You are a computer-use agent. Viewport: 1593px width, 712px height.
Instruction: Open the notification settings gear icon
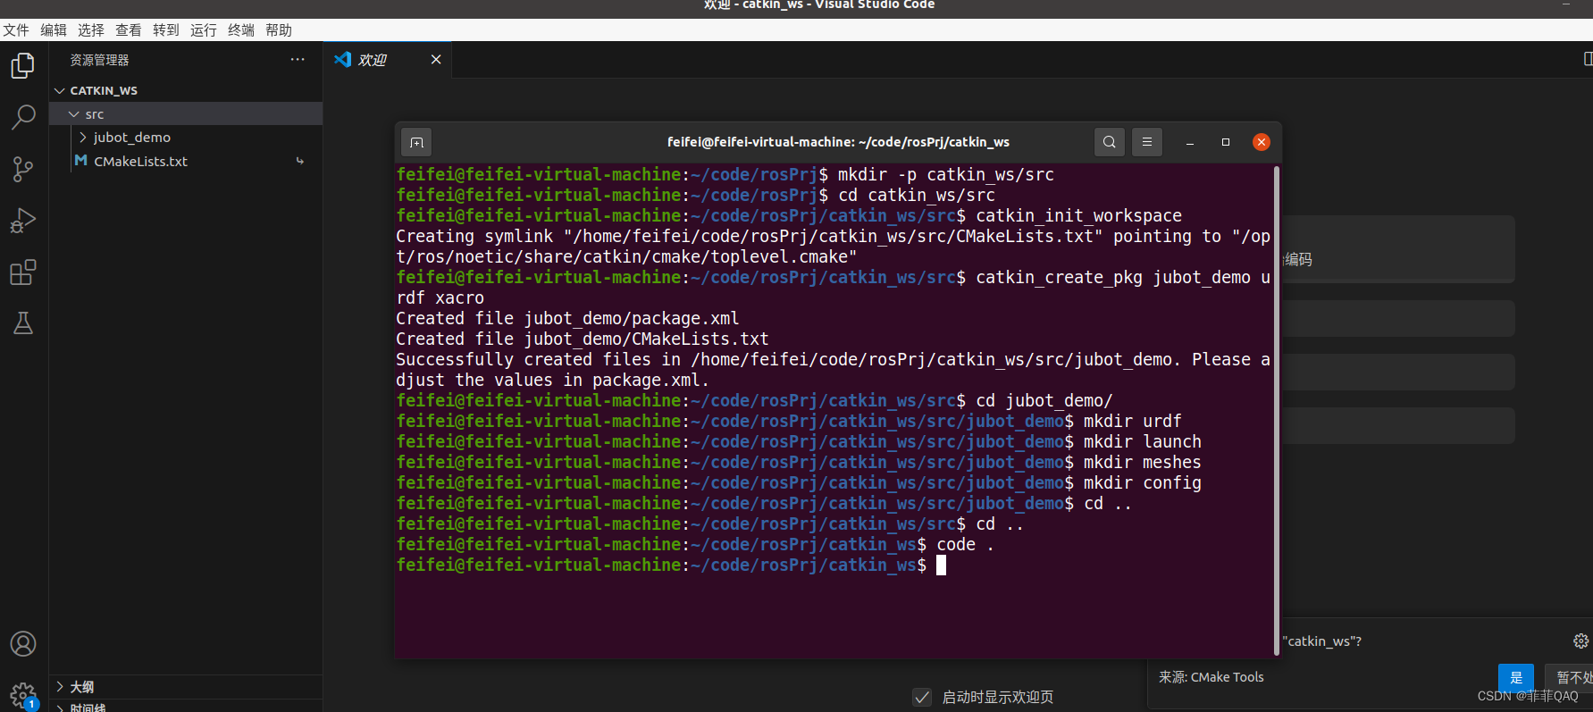[1580, 641]
